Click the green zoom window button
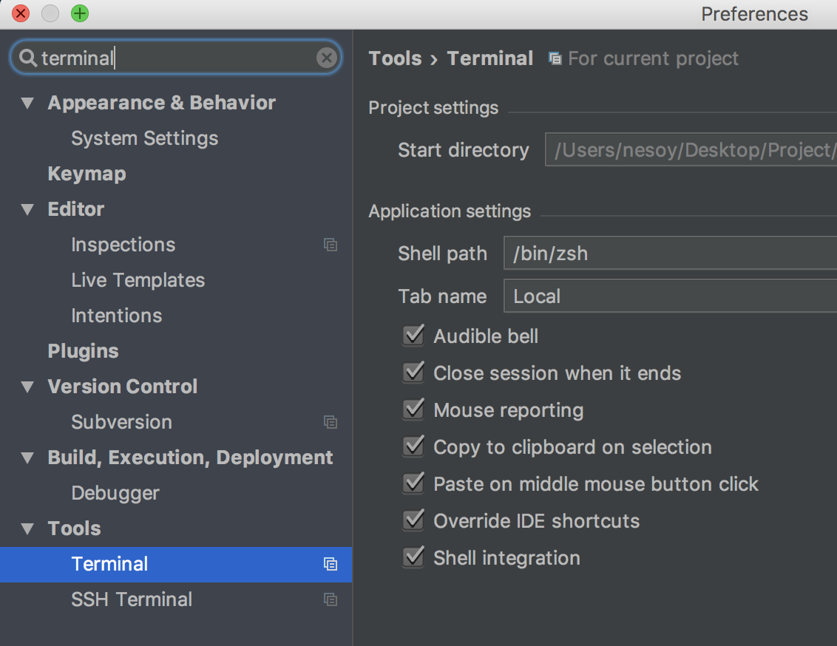Image resolution: width=837 pixels, height=646 pixels. click(x=80, y=13)
